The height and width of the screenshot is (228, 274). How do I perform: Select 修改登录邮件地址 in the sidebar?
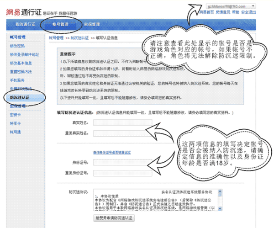25,54
